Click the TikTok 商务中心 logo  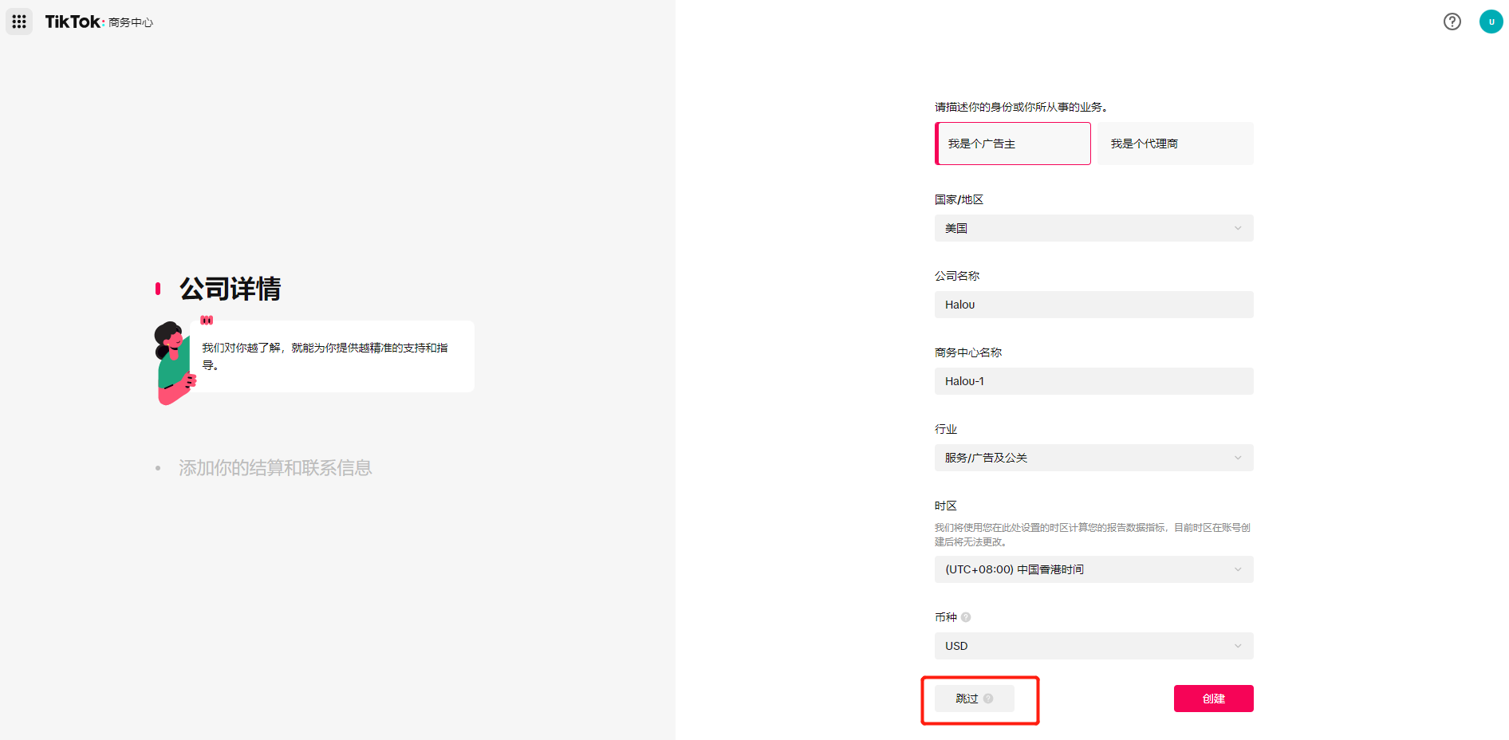coord(99,22)
